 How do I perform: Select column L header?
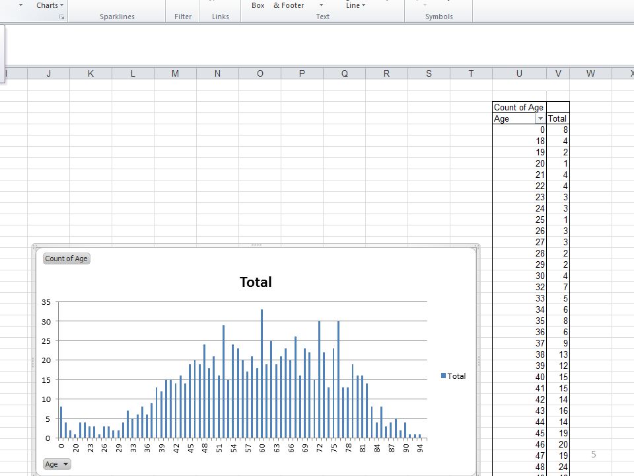133,73
